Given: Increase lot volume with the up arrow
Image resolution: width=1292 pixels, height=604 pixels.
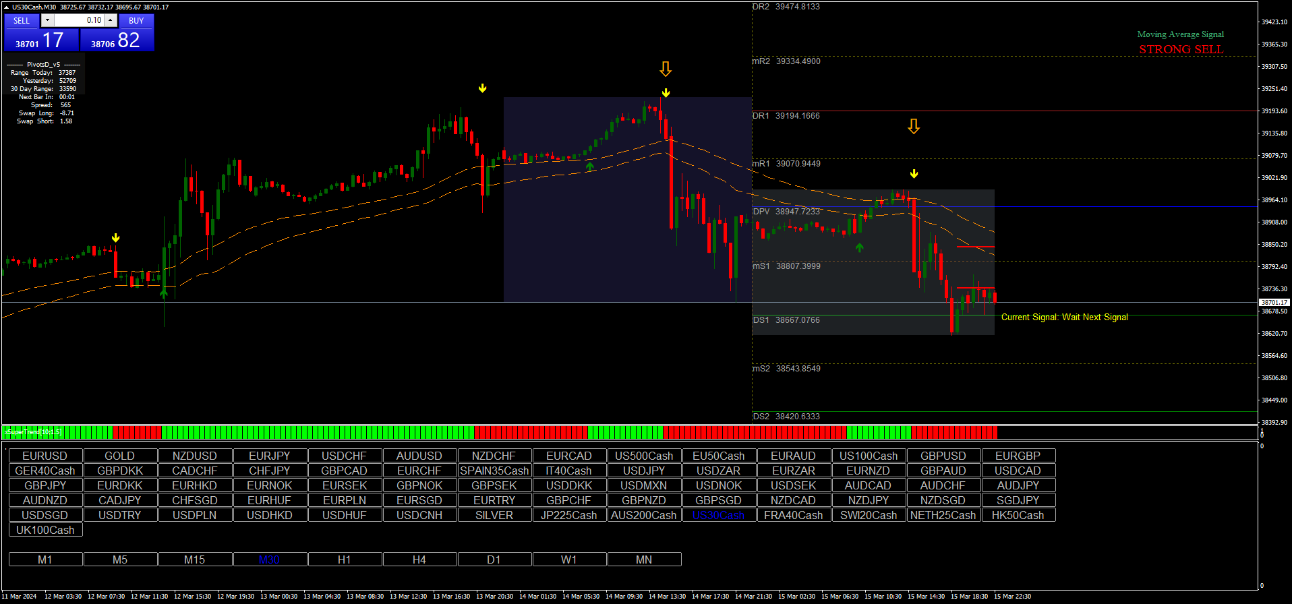Looking at the screenshot, I should coord(111,20).
